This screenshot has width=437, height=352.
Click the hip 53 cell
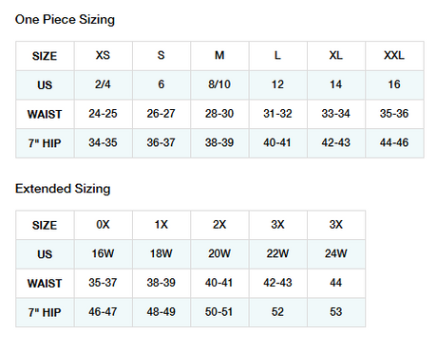click(336, 312)
